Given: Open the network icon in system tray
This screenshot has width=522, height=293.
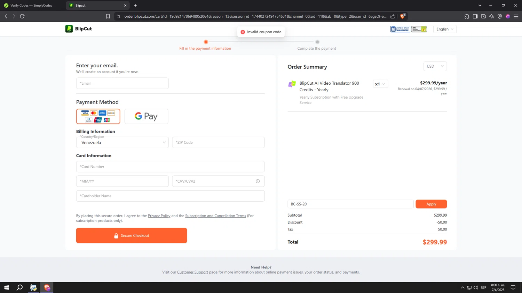Looking at the screenshot, I should tap(469, 287).
